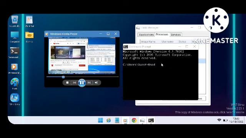Skip to previous track in Media Player
The height and width of the screenshot is (138, 246).
[75, 83]
